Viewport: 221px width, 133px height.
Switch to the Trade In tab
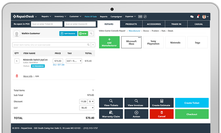click(176, 24)
